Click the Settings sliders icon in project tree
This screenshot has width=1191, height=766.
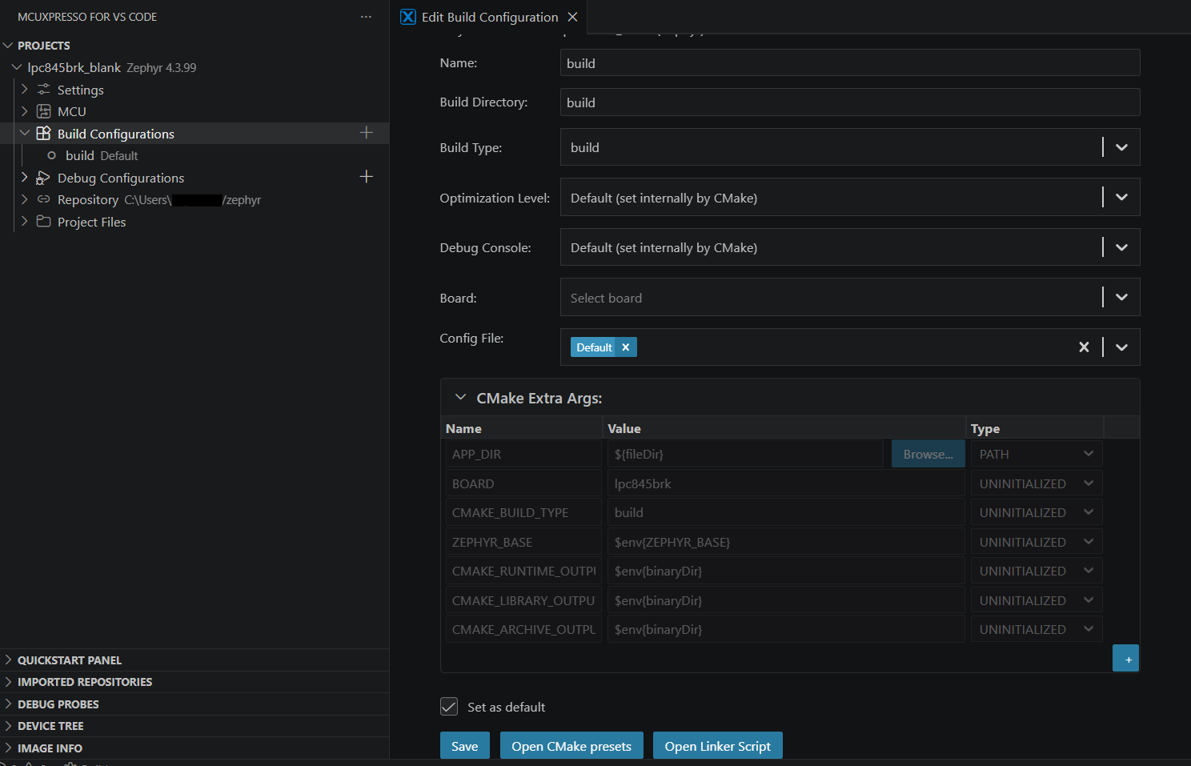(44, 89)
